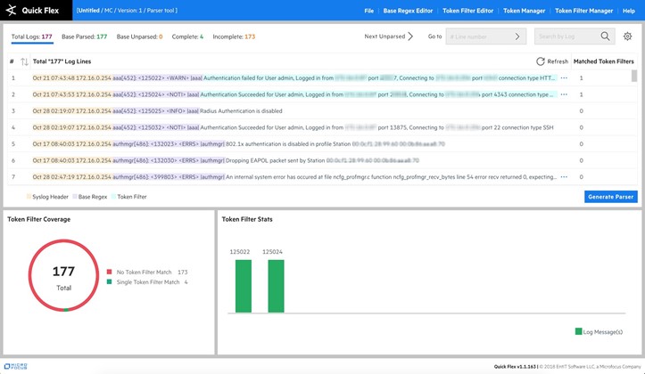Viewport: 645px width, 374px height.
Task: Open the Token Manager menu
Action: [x=524, y=11]
